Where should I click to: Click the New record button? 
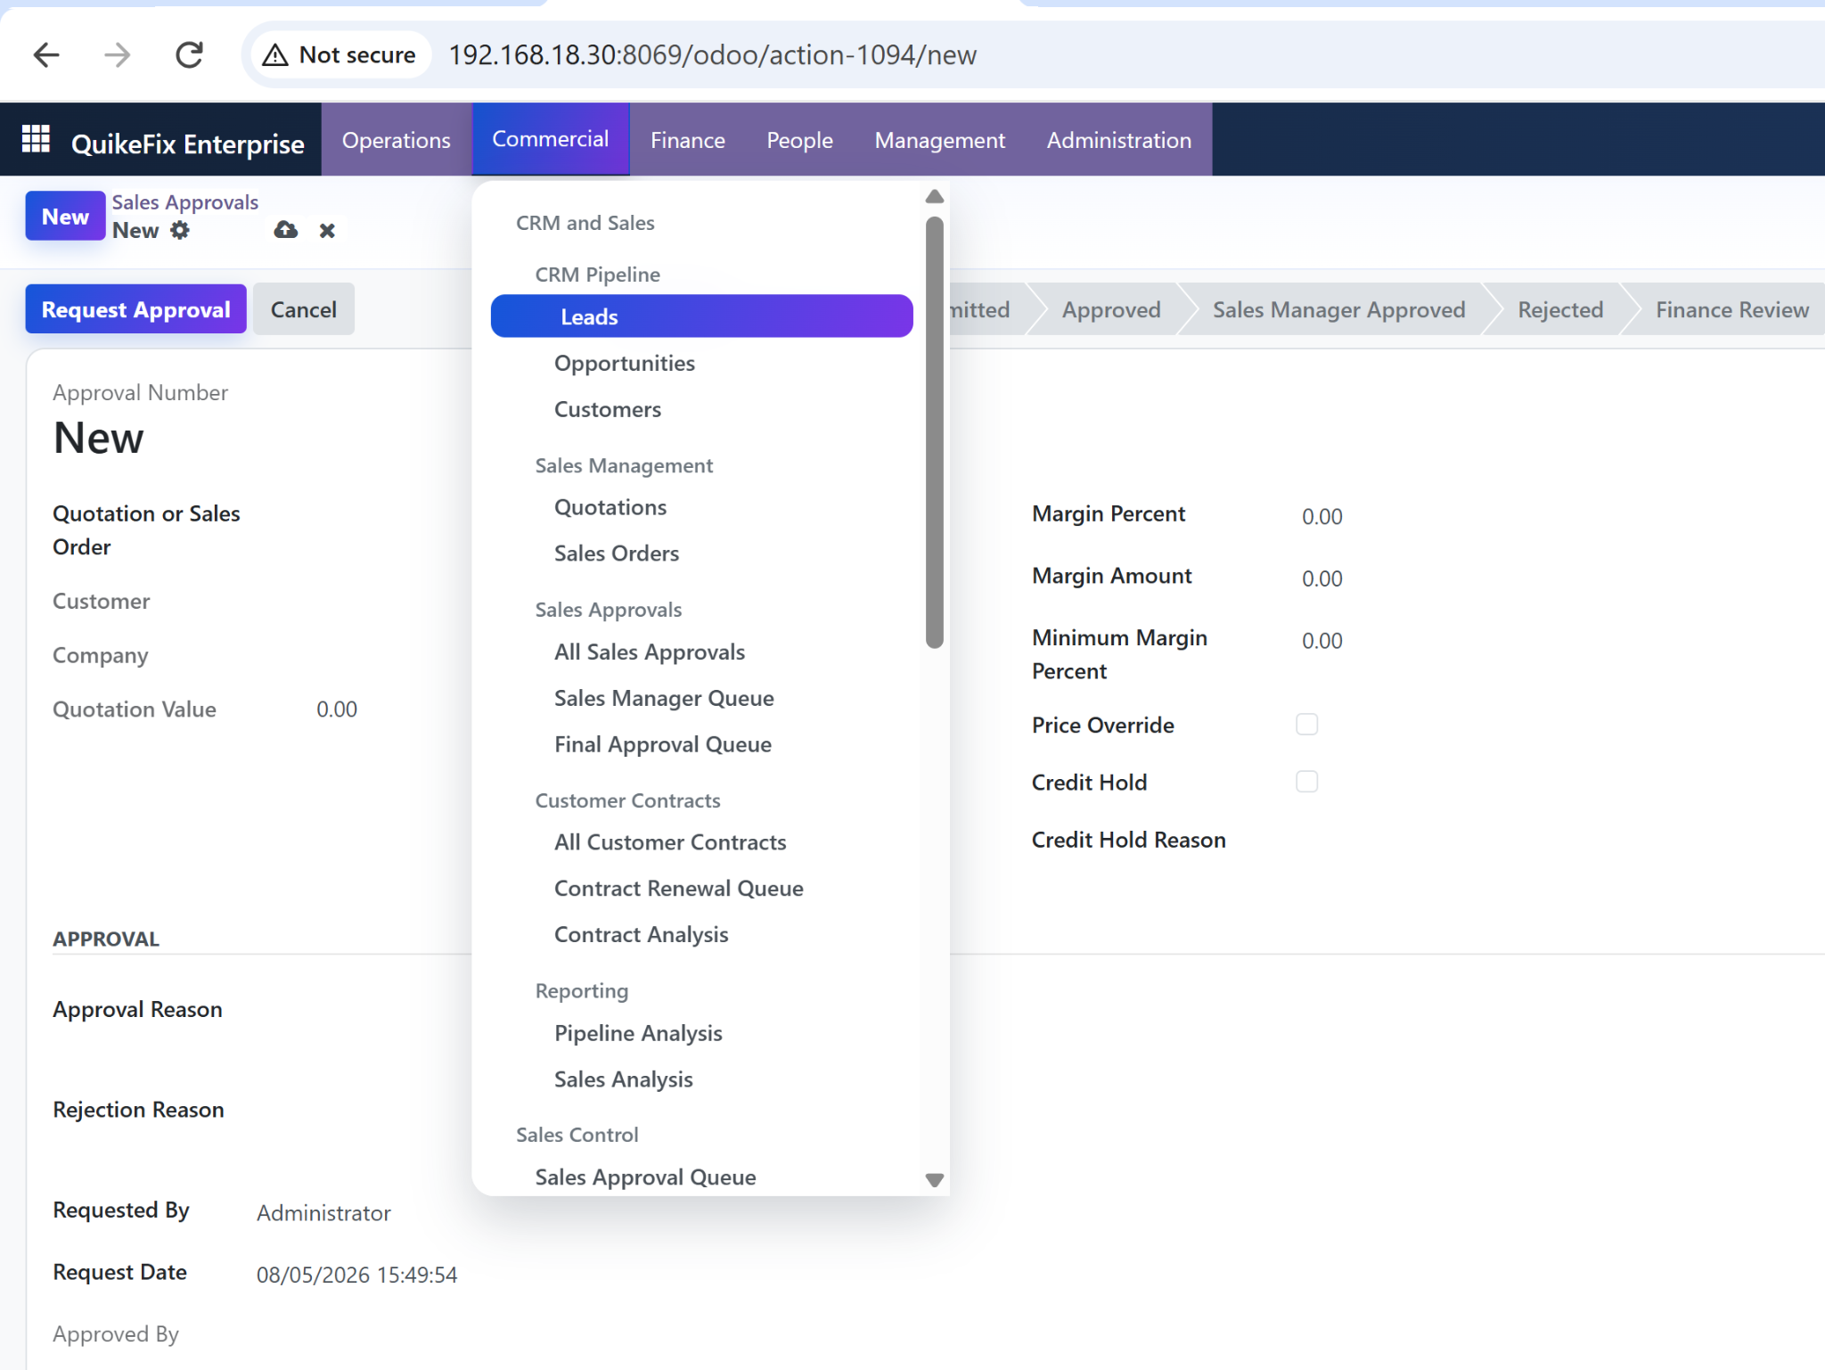[x=65, y=217]
